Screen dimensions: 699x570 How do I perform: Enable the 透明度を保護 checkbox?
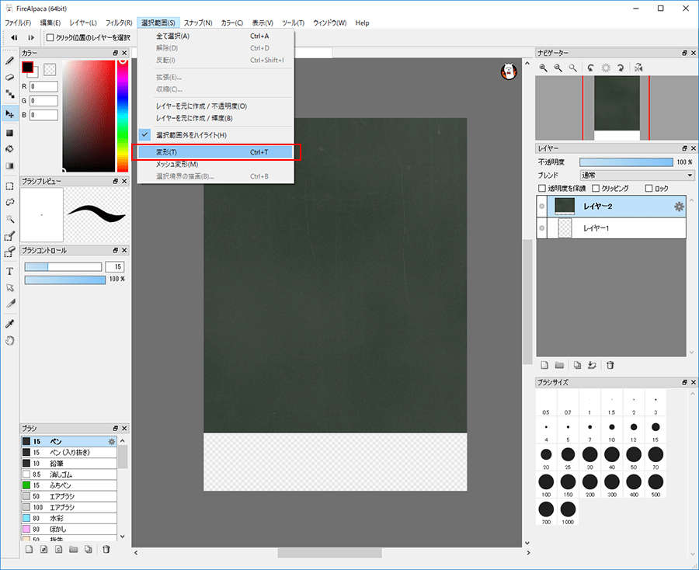[542, 189]
